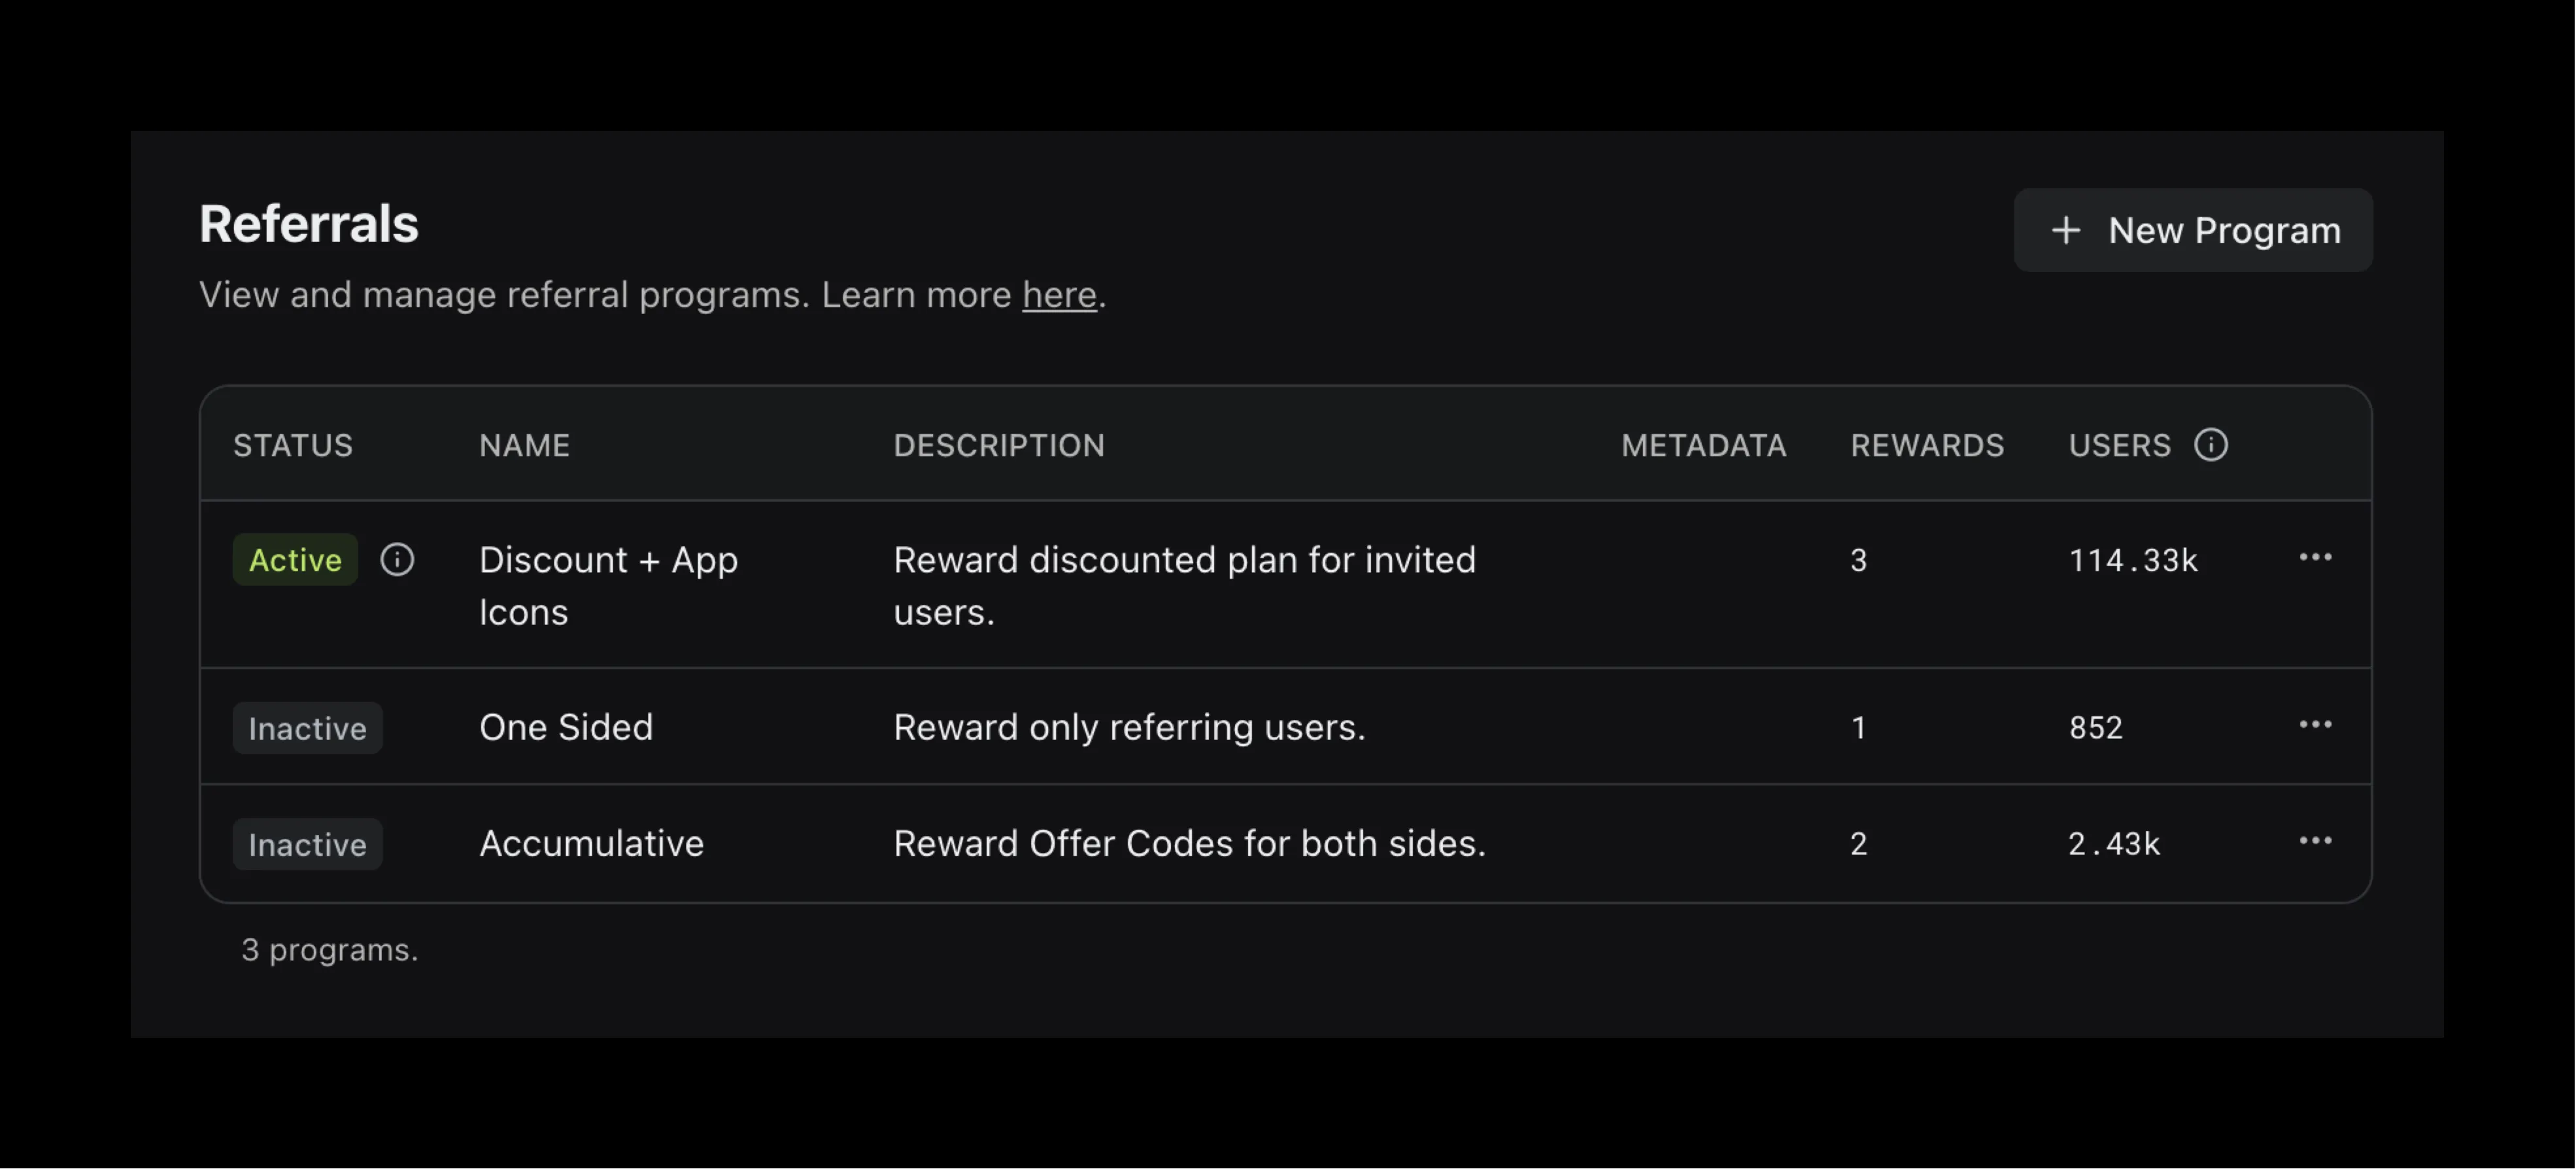The height and width of the screenshot is (1169, 2576).
Task: Click the Name column header
Action: coord(524,445)
